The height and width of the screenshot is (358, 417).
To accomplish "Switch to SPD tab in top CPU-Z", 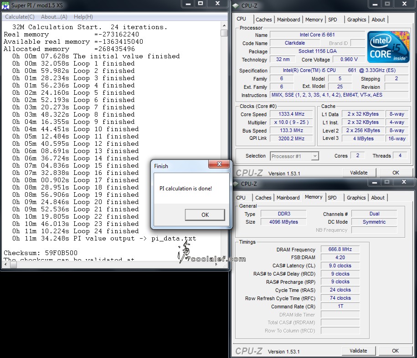I will click(332, 20).
